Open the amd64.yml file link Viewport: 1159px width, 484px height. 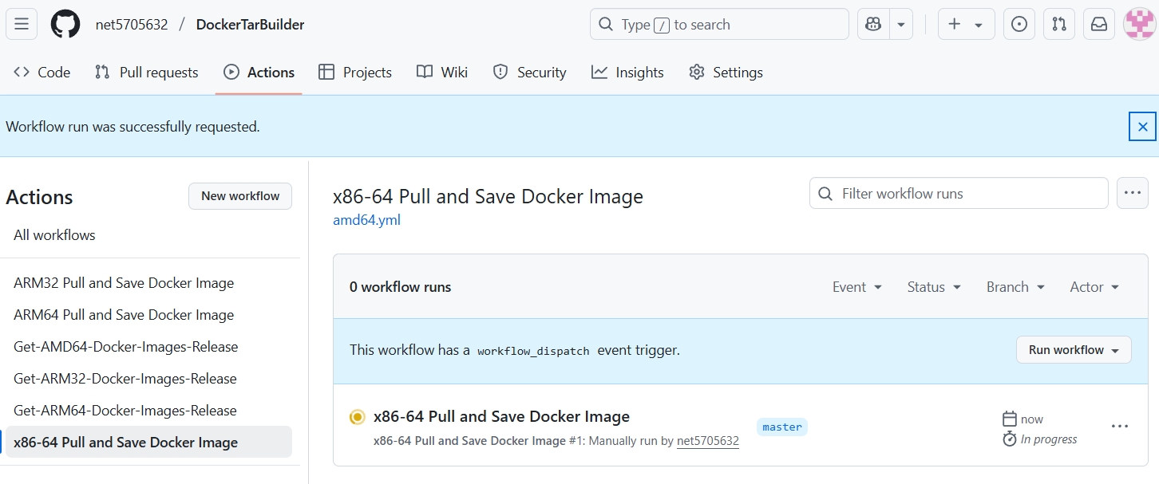tap(366, 221)
